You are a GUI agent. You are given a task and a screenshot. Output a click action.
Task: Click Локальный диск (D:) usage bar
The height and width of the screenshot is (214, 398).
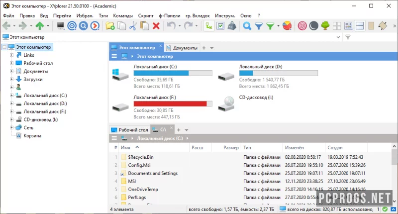tap(279, 73)
